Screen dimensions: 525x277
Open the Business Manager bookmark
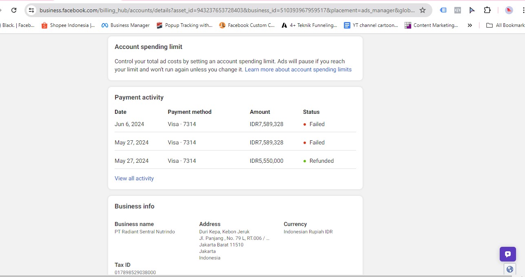coord(126,25)
